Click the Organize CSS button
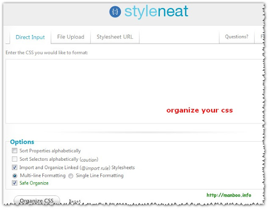The width and height of the screenshot is (271, 211). point(37,201)
